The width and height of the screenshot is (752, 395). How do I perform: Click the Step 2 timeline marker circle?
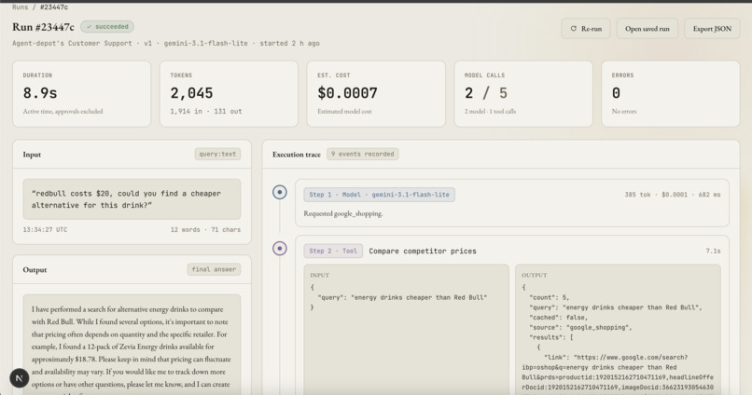pos(280,249)
